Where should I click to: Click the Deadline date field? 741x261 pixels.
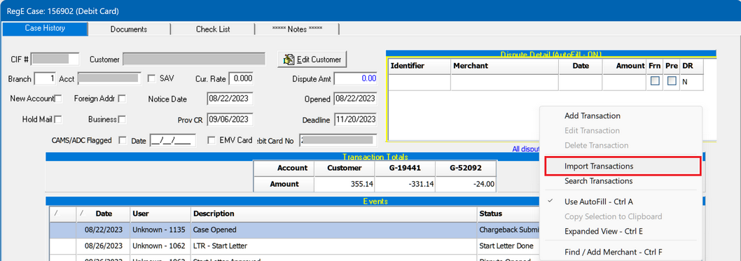pyautogui.click(x=355, y=120)
